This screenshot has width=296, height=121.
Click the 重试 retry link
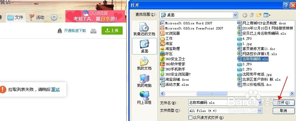[x=55, y=89]
